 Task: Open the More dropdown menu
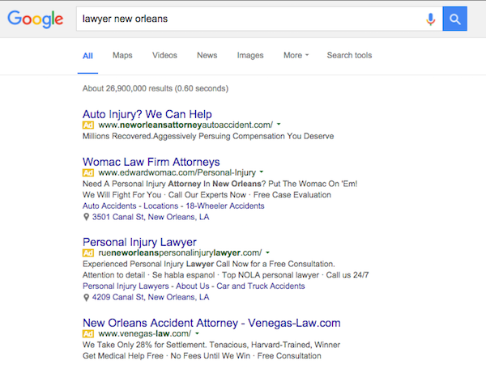tap(296, 56)
